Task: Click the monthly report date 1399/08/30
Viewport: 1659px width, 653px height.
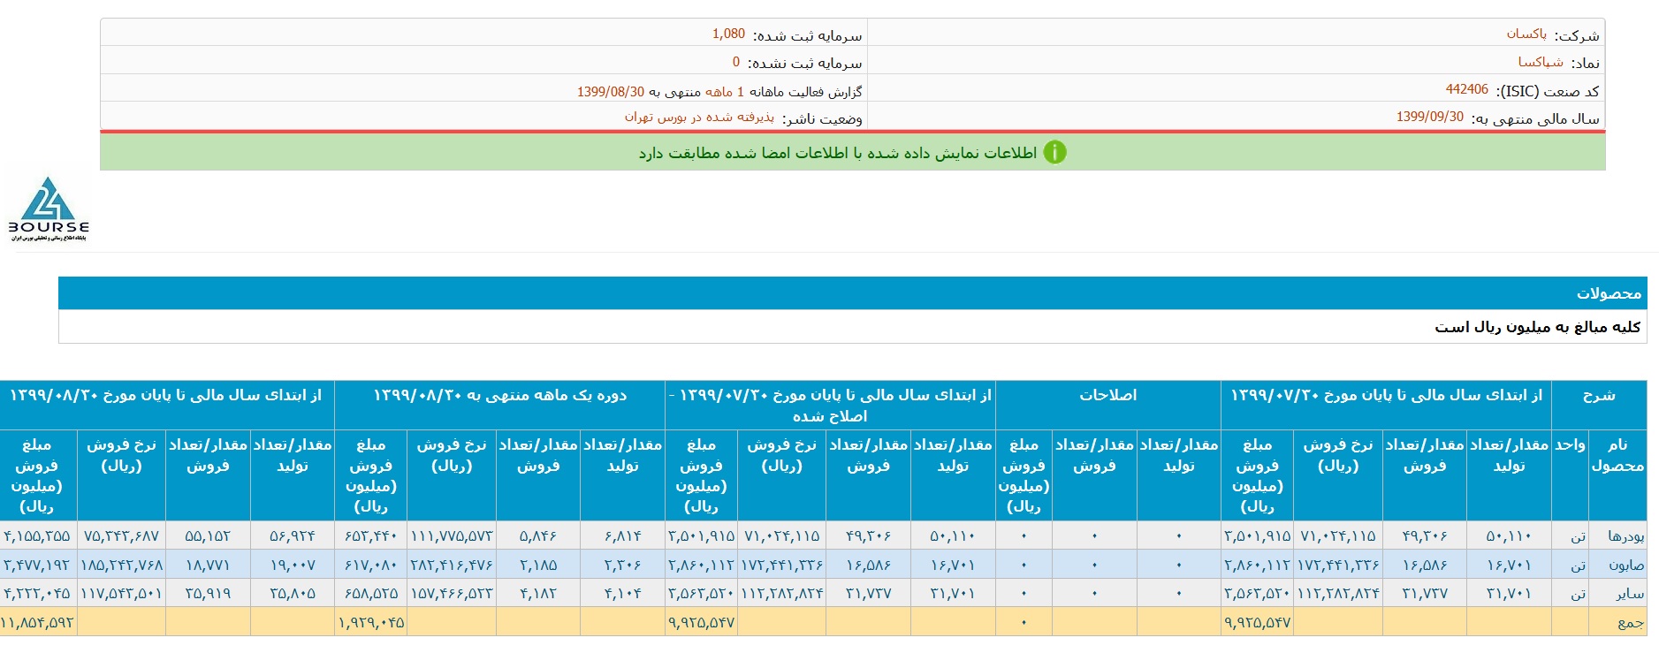Action: (611, 92)
